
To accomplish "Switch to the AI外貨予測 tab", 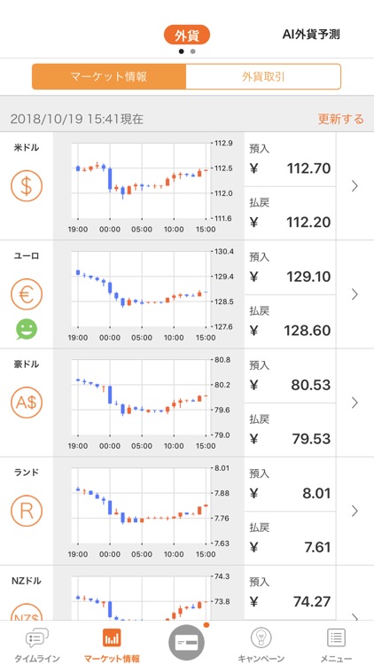I will point(311,35).
